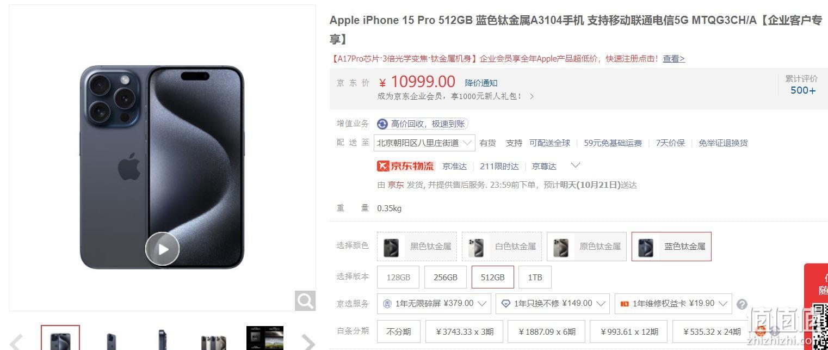Choose 原色钛金属 color option
This screenshot has width=828, height=350.
click(x=586, y=247)
